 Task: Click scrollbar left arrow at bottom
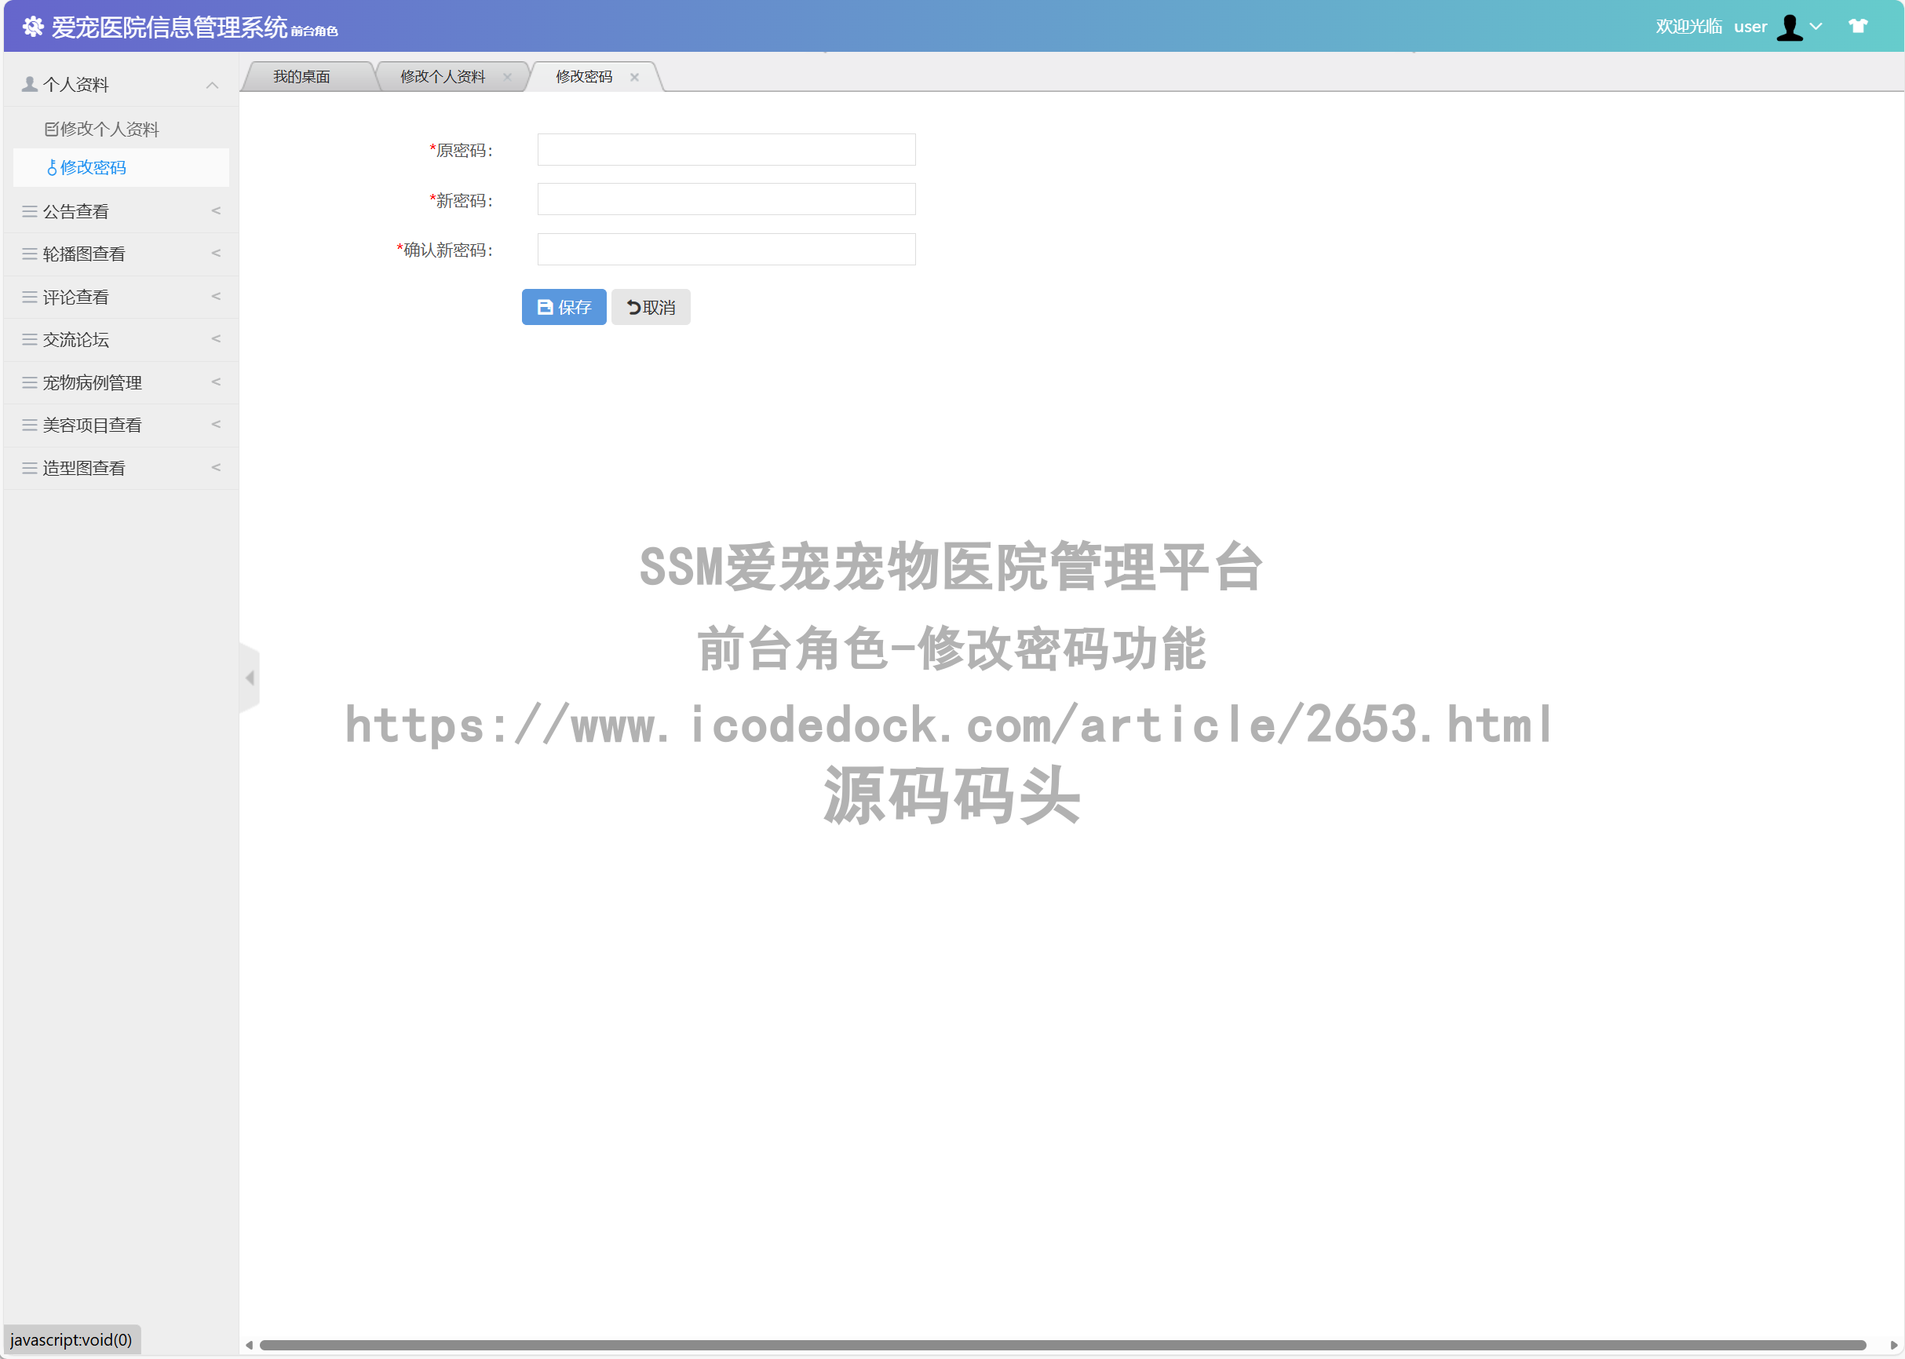pos(249,1345)
